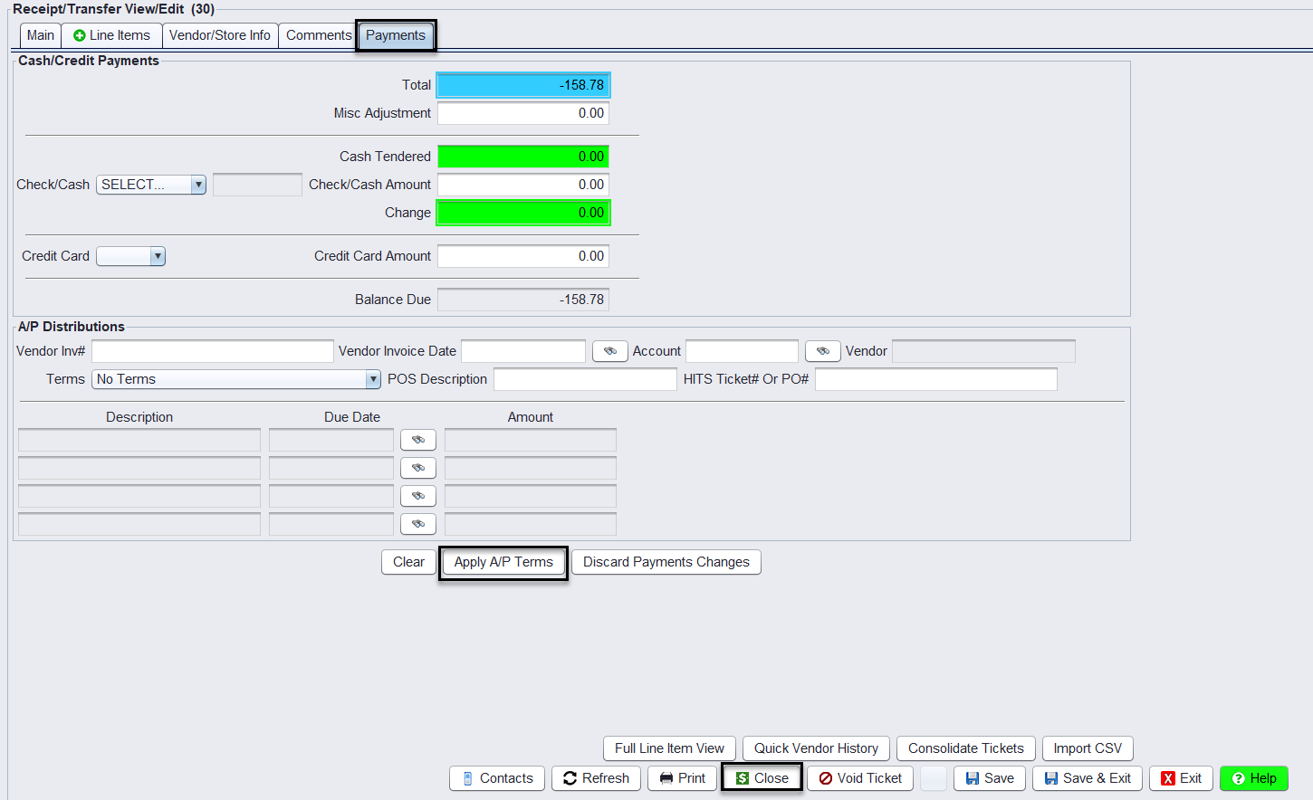Click into the Vendor Inv# input field
1313x800 pixels.
click(212, 351)
